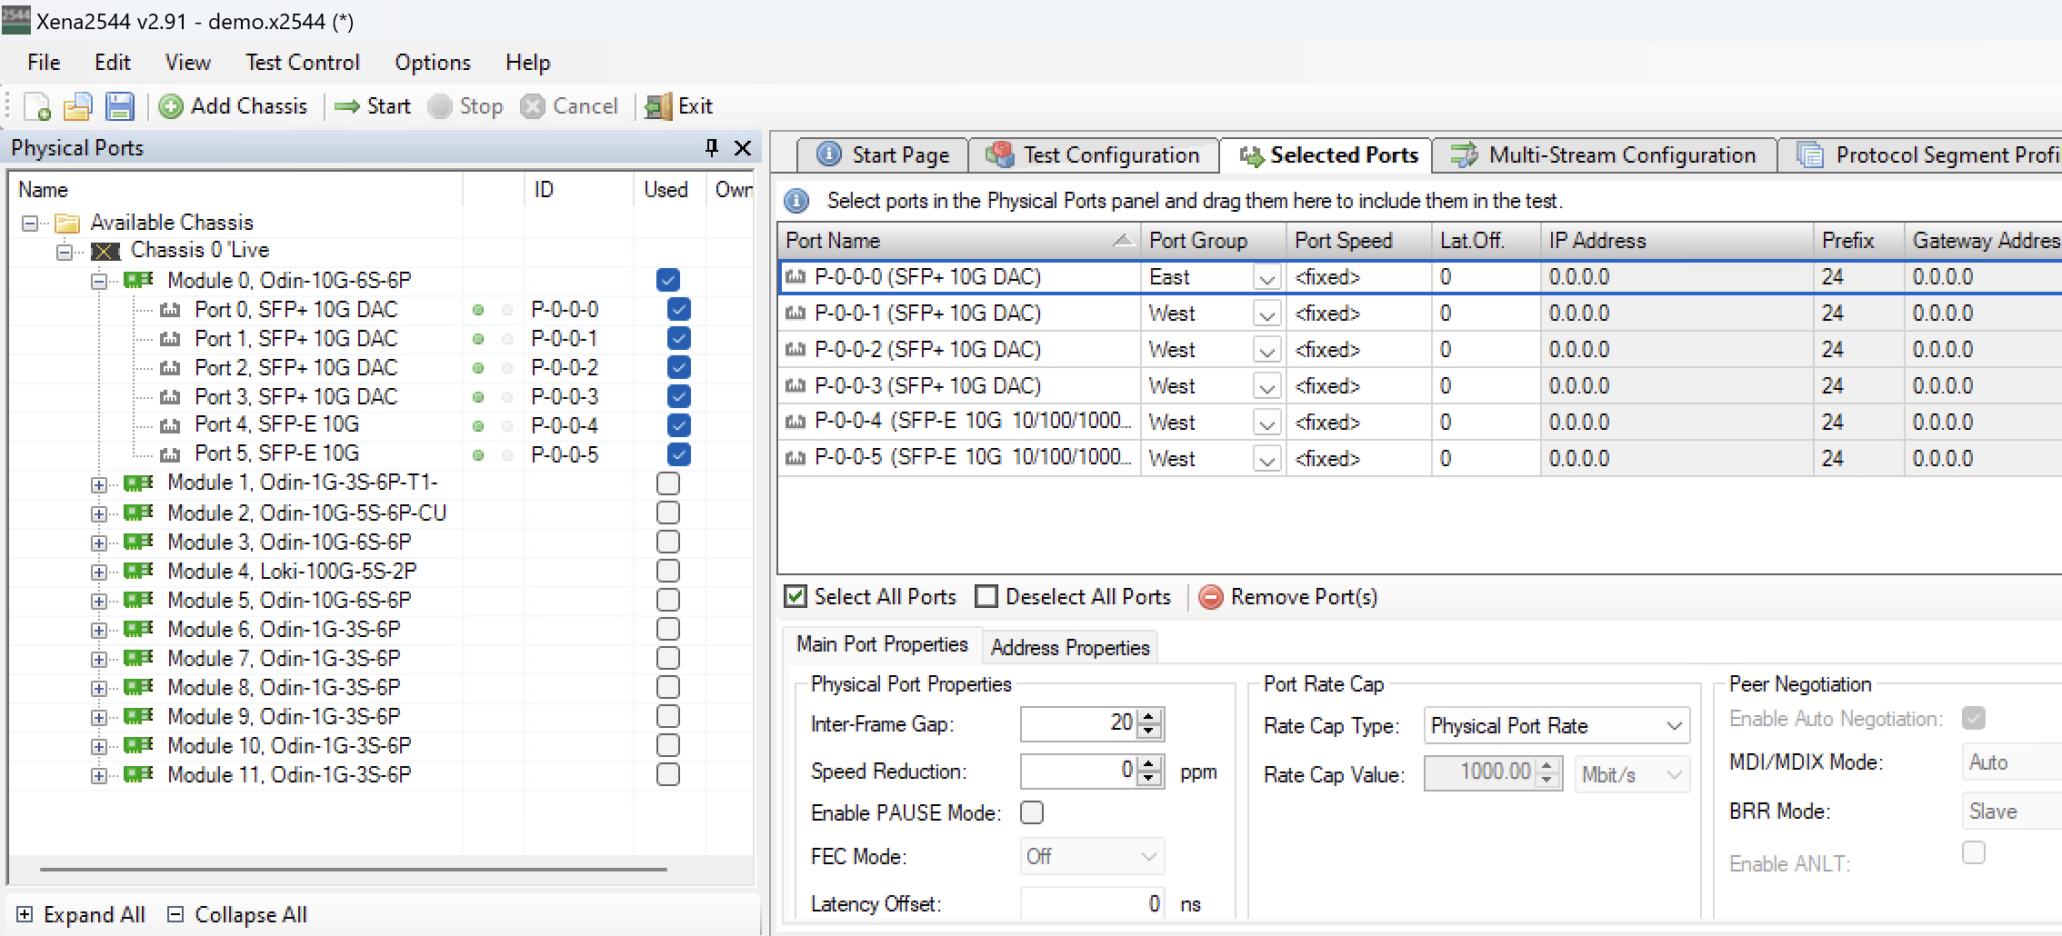Open the File menu
Screen dimensions: 2062x936
(44, 63)
